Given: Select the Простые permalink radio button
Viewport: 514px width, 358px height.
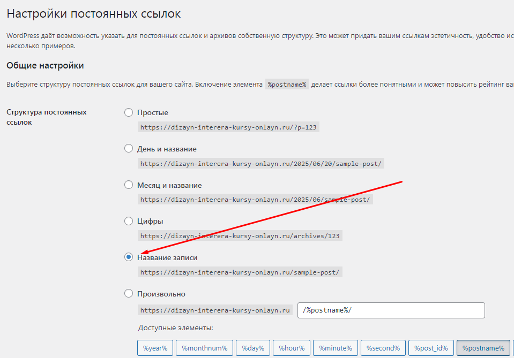Looking at the screenshot, I should pos(129,112).
